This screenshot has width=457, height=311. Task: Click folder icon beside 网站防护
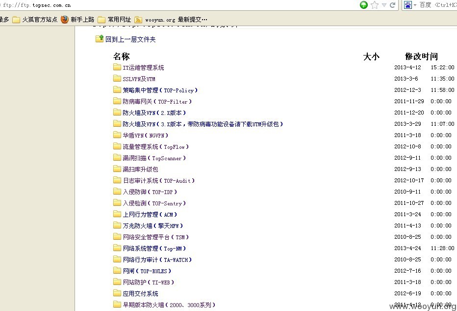click(117, 282)
